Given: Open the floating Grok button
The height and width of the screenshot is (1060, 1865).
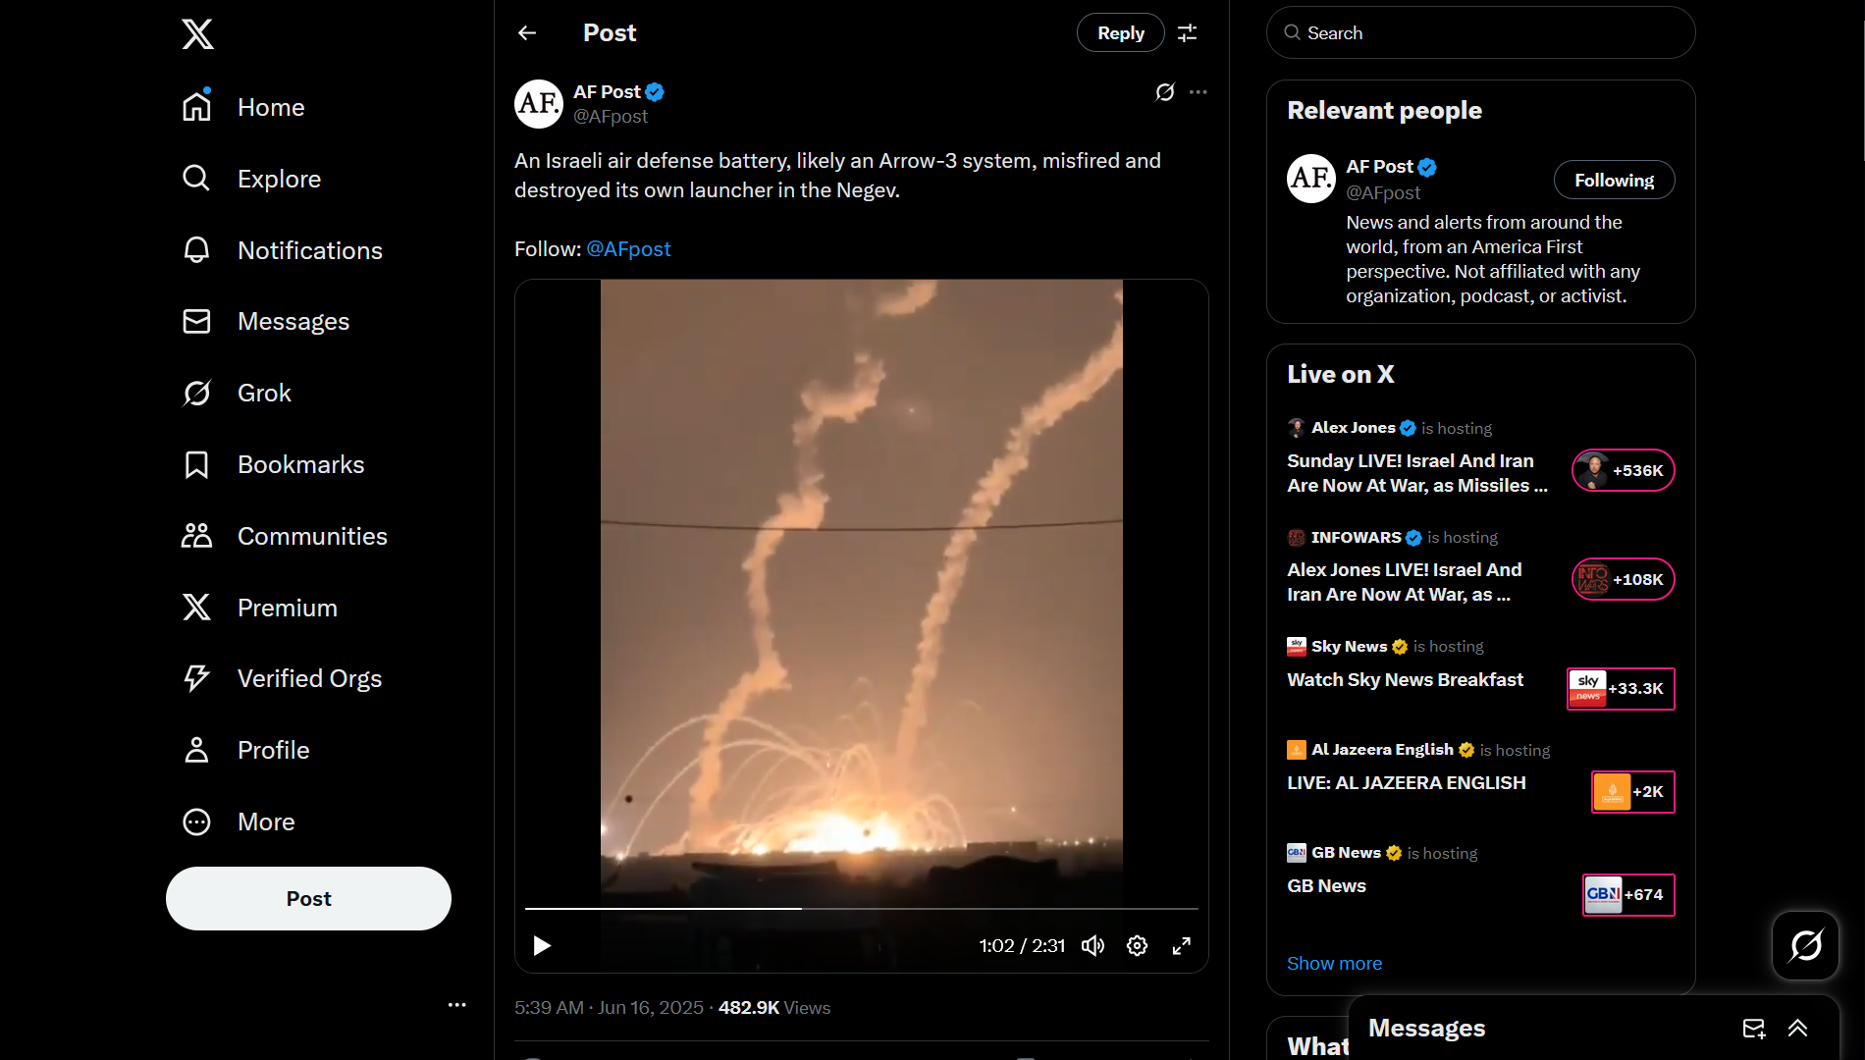Looking at the screenshot, I should click(x=1805, y=945).
